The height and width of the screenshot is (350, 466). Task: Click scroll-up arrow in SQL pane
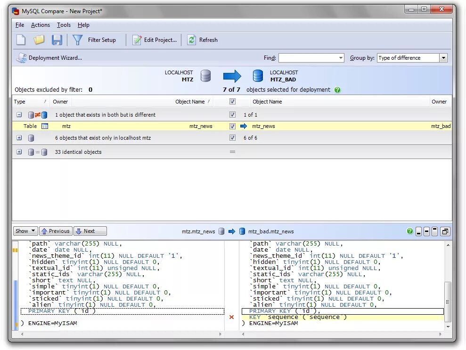(448, 245)
